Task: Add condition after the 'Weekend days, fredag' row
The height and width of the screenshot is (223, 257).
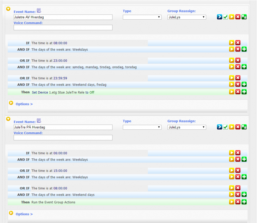Action: coord(244,85)
